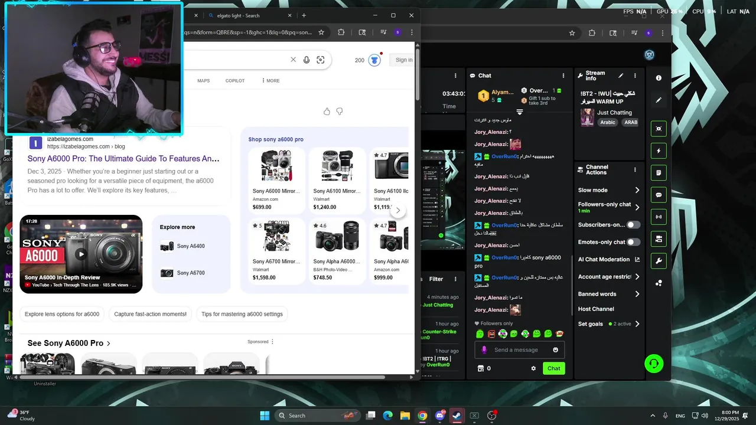
Task: Open the clock showing 8:00 PM
Action: click(730, 416)
